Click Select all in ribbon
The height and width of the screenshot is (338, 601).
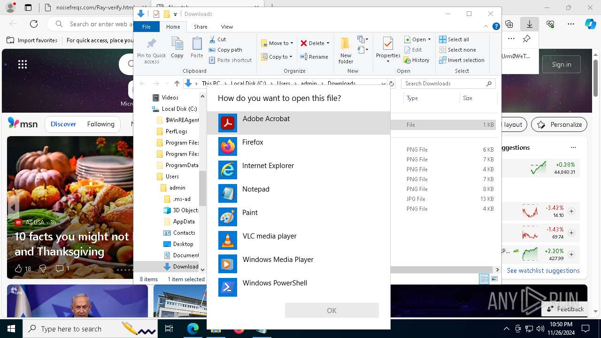coord(454,39)
